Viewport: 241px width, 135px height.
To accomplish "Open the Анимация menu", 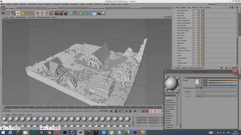I will click(x=56, y=4).
